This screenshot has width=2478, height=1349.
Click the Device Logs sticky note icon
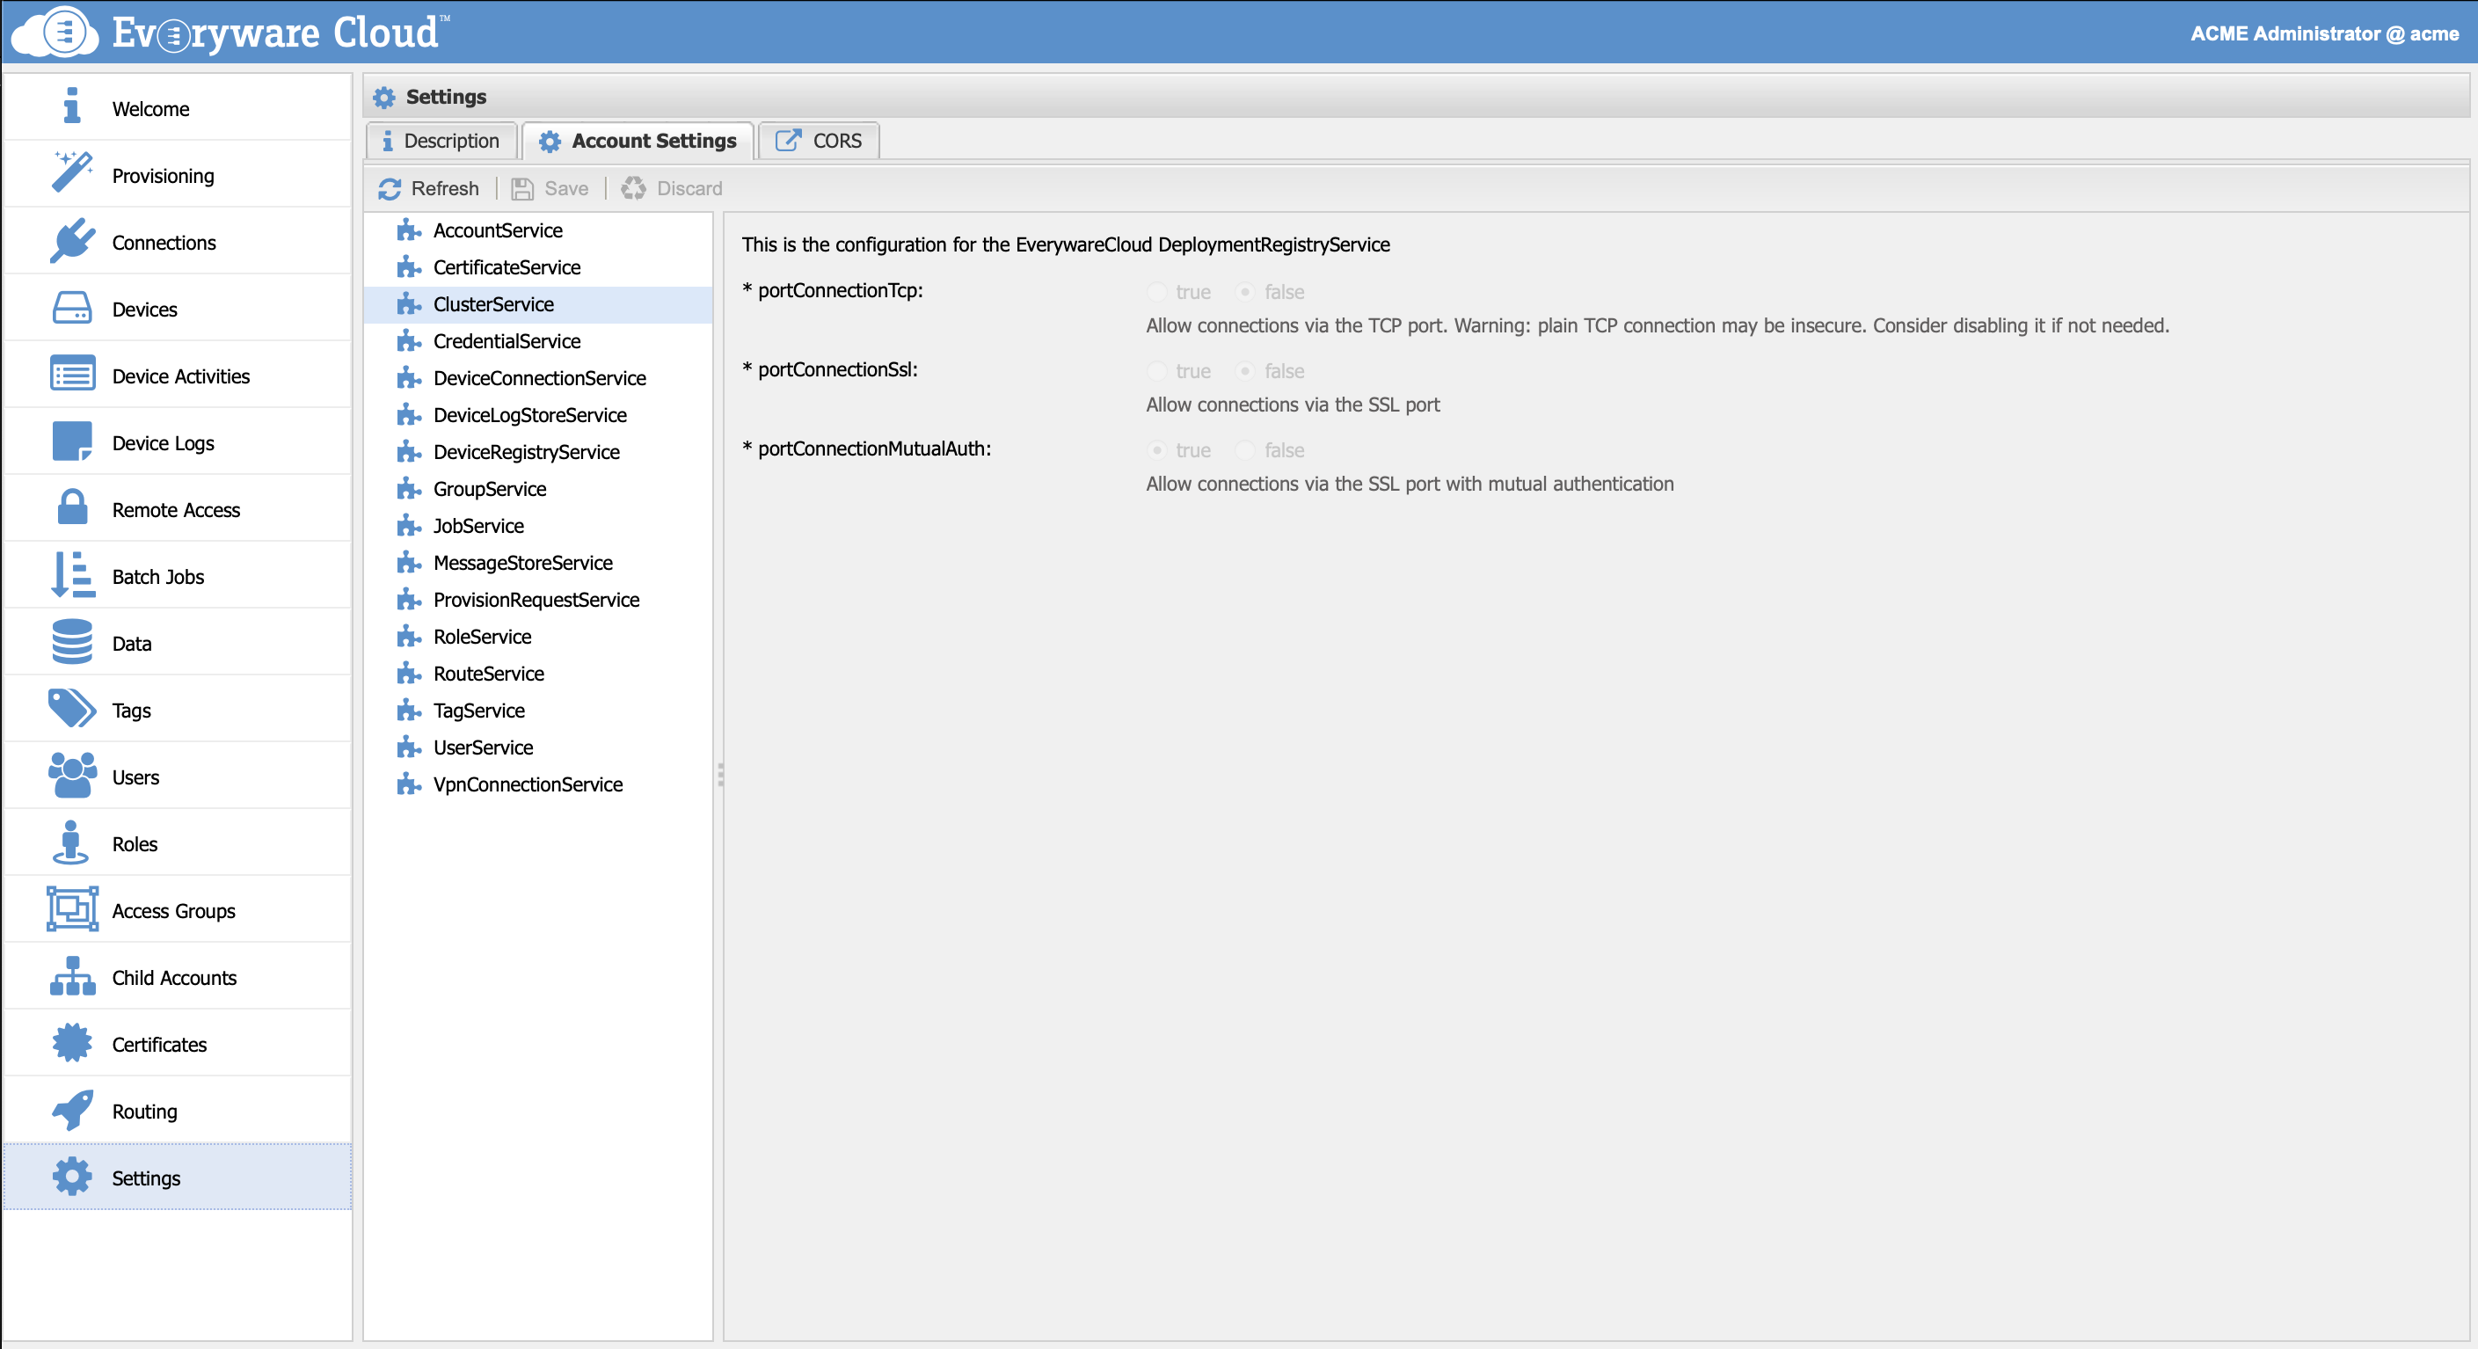72,441
